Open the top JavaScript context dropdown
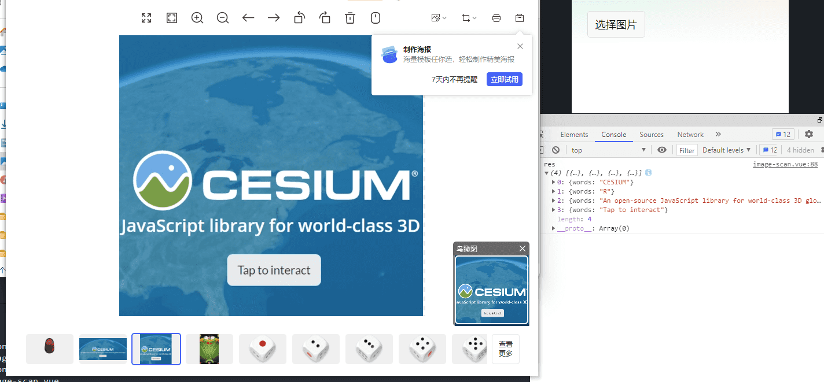This screenshot has height=382, width=824. point(609,150)
